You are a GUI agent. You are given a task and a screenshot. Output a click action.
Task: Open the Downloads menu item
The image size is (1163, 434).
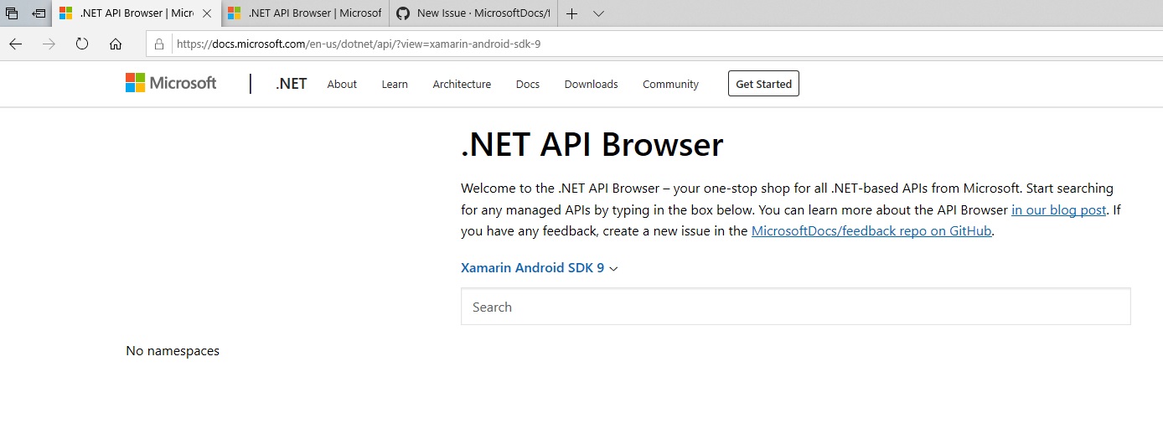(x=591, y=84)
